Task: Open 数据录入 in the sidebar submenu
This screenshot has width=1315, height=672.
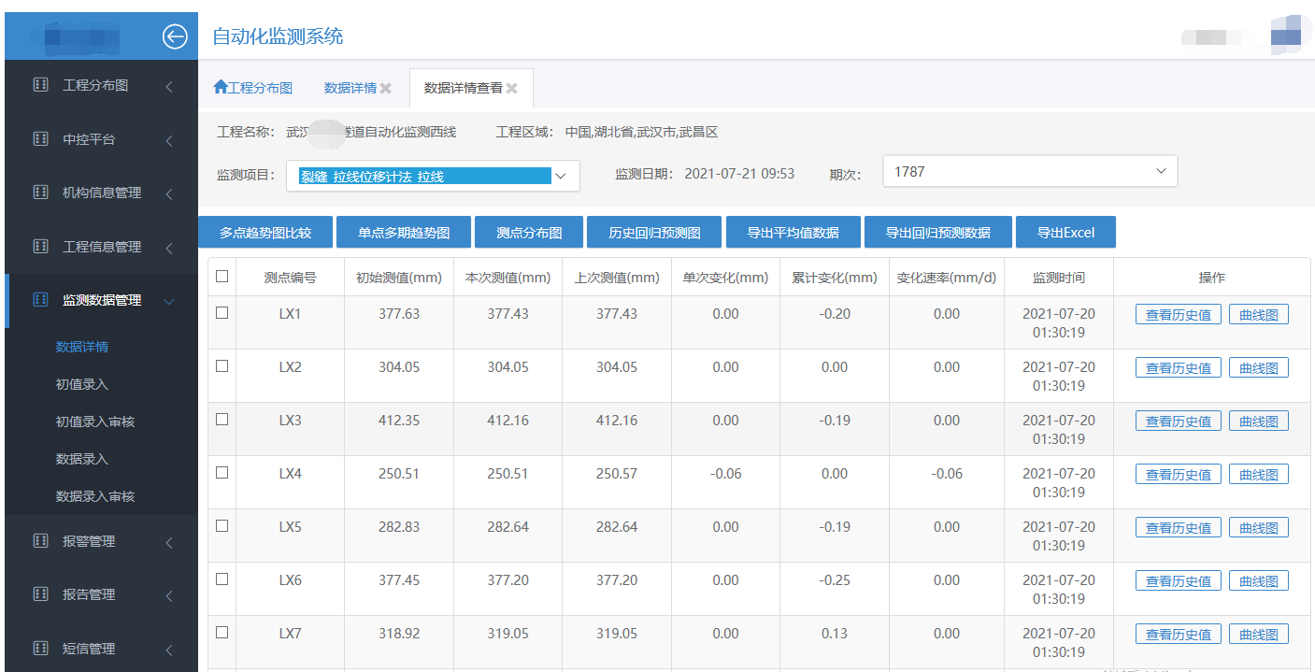Action: pos(82,459)
